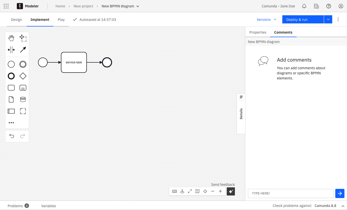The height and width of the screenshot is (210, 347).
Task: Click the comment input field
Action: click(291, 193)
